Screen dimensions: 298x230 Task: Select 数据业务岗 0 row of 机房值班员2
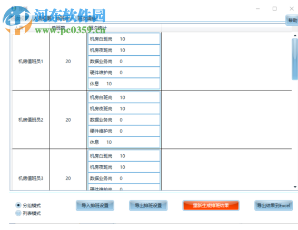124,120
